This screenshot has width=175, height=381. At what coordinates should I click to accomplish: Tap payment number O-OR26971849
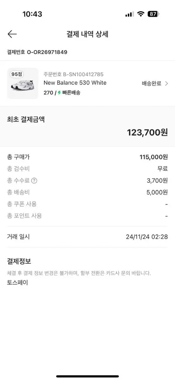tap(37, 52)
